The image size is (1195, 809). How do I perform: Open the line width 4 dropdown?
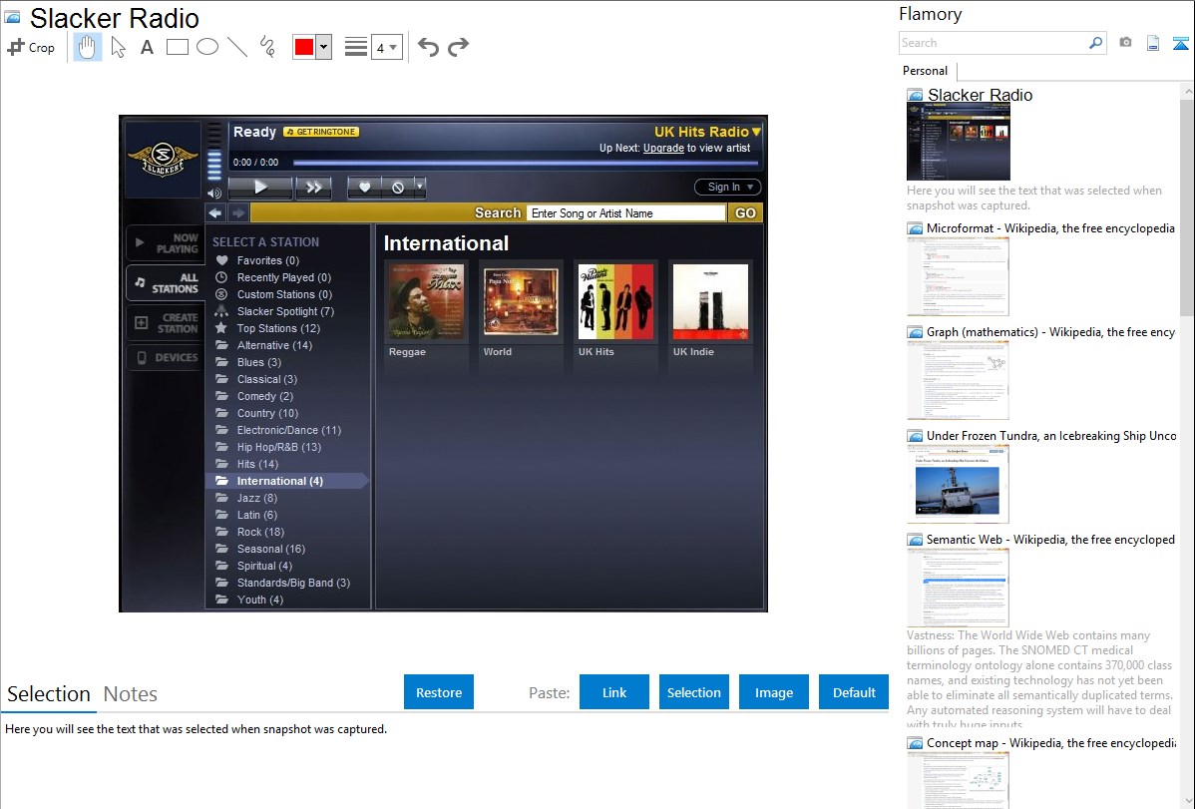pyautogui.click(x=387, y=48)
